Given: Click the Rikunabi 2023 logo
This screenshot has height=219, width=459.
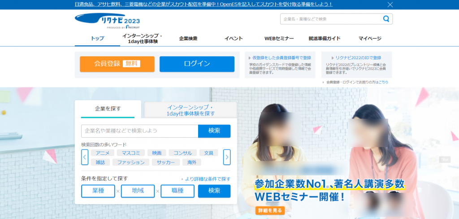Looking at the screenshot, I should tap(107, 21).
